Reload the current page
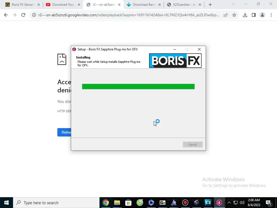This screenshot has width=277, height=208. point(23,15)
